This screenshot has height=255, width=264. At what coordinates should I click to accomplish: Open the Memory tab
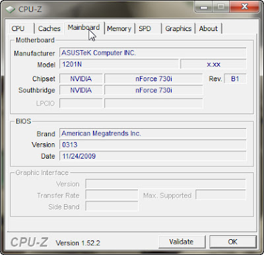tap(119, 28)
